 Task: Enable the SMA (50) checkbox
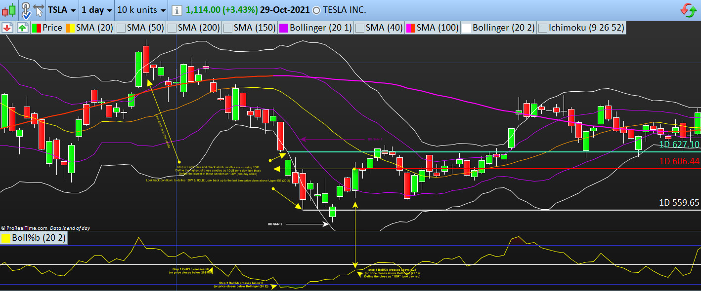pyautogui.click(x=121, y=28)
